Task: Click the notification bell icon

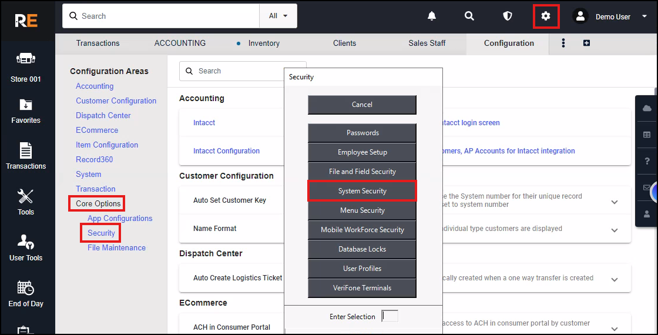Action: (x=432, y=16)
